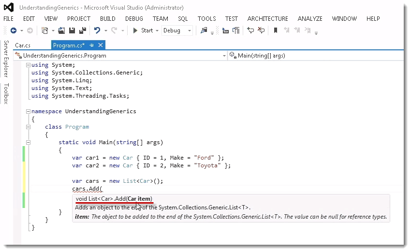This screenshot has width=411, height=252.
Task: Pin the Program.cs tab with the pin icon
Action: [x=91, y=45]
